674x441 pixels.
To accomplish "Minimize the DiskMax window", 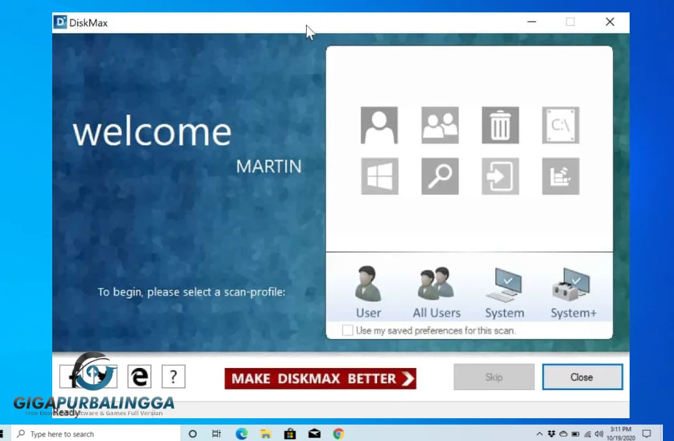I will (532, 22).
